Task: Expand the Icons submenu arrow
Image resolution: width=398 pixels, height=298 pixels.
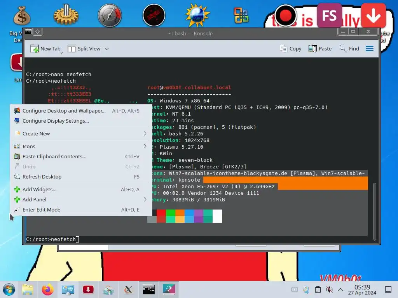Action: click(145, 146)
